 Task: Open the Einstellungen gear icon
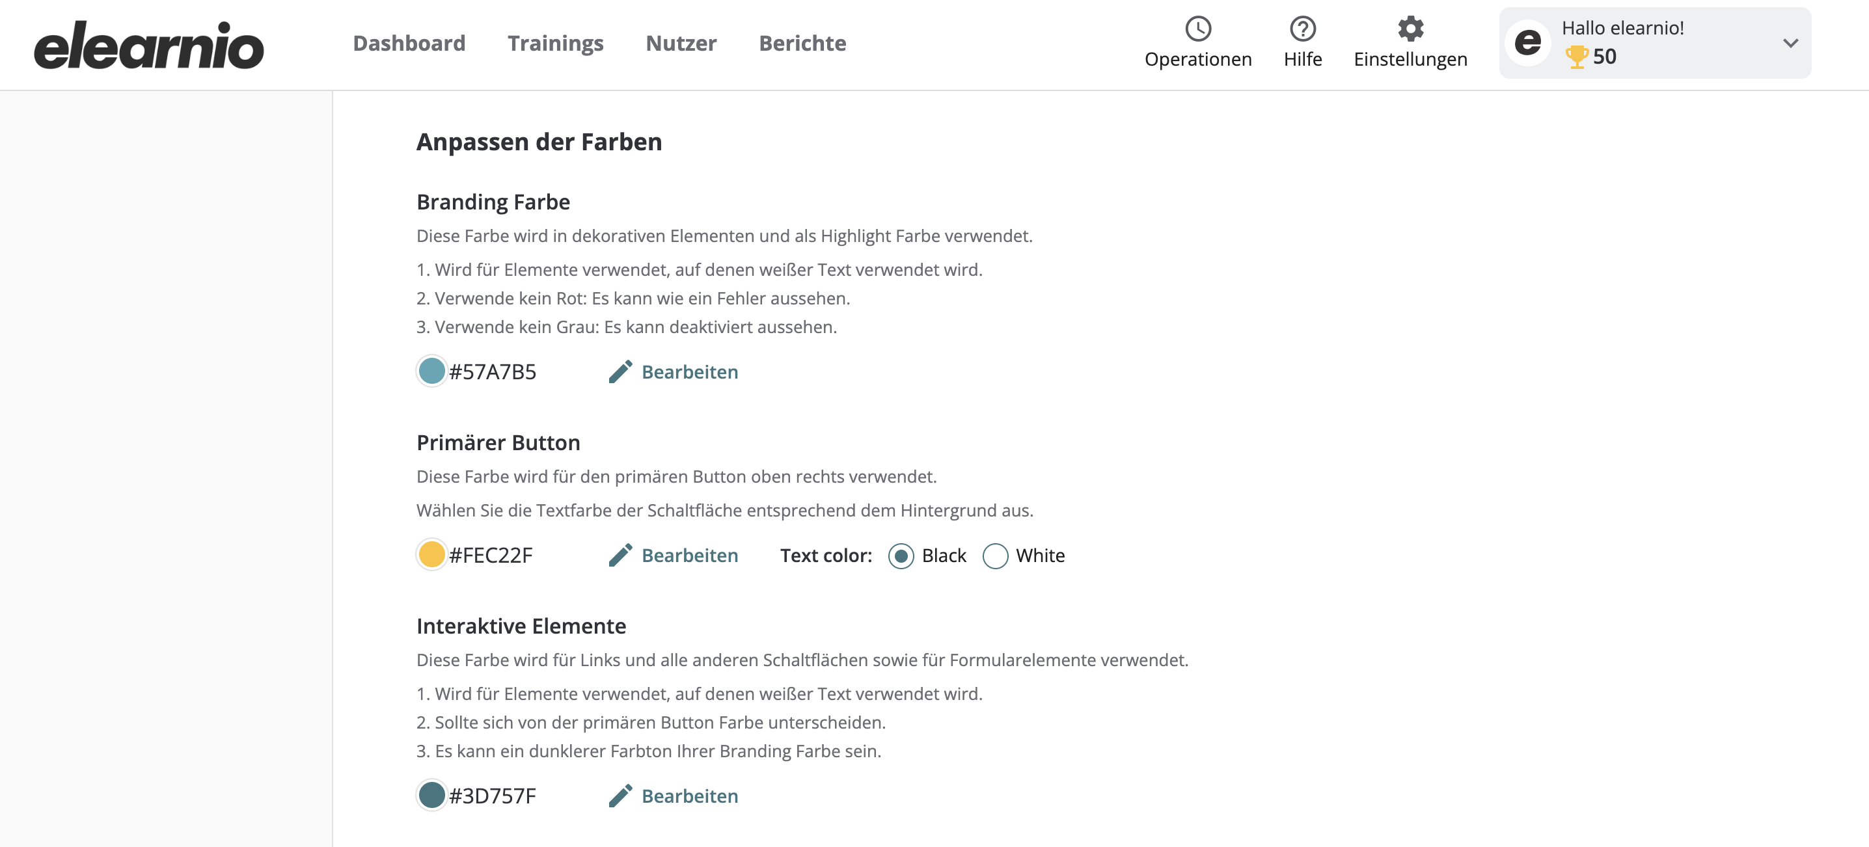pos(1410,29)
